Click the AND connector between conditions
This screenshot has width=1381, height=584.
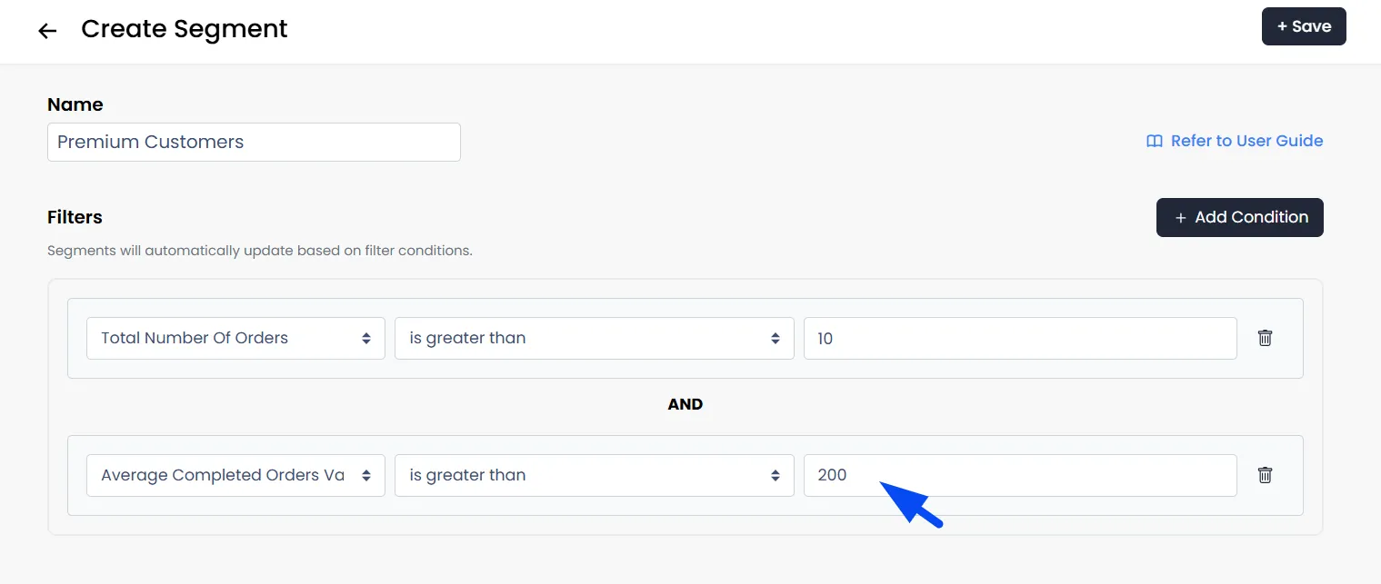coord(685,404)
